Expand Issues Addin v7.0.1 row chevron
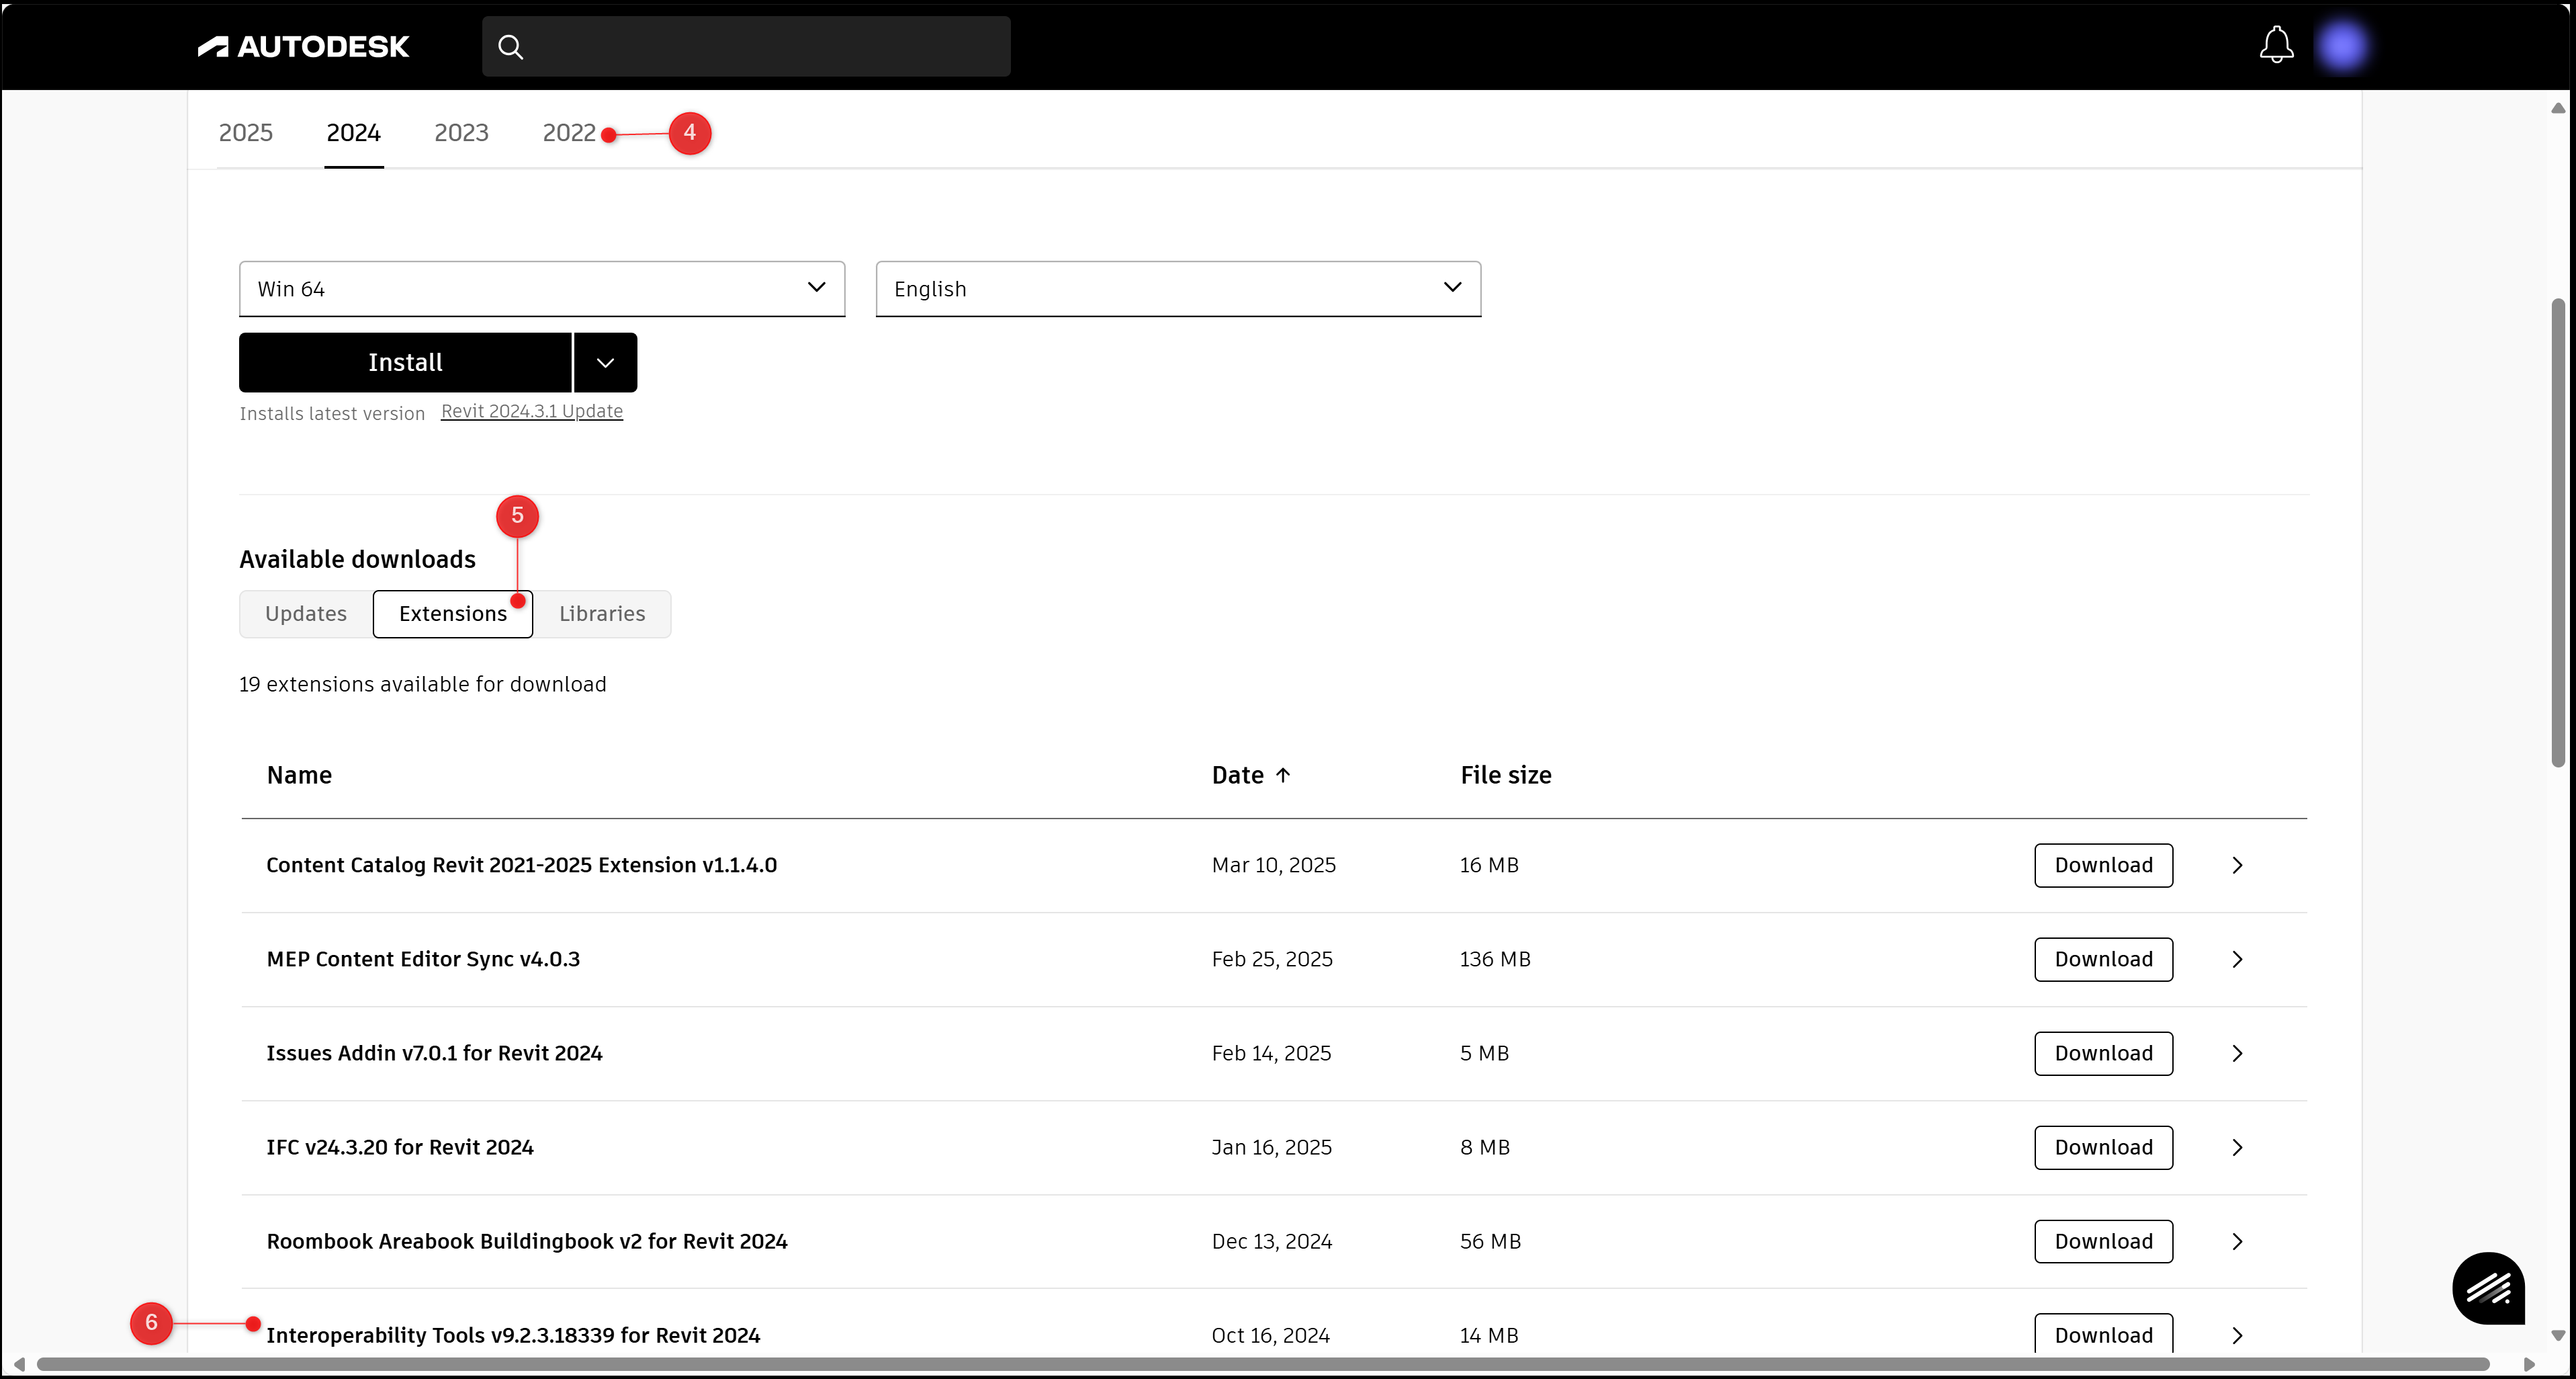The width and height of the screenshot is (2576, 1379). 2237,1054
